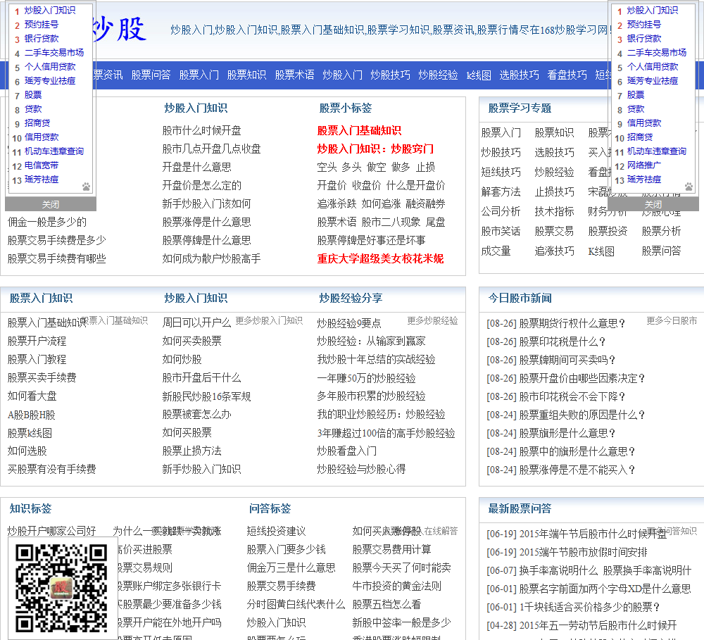704x640 pixels.
Task: Open 新股民炒股16条军规
Action: pos(206,396)
